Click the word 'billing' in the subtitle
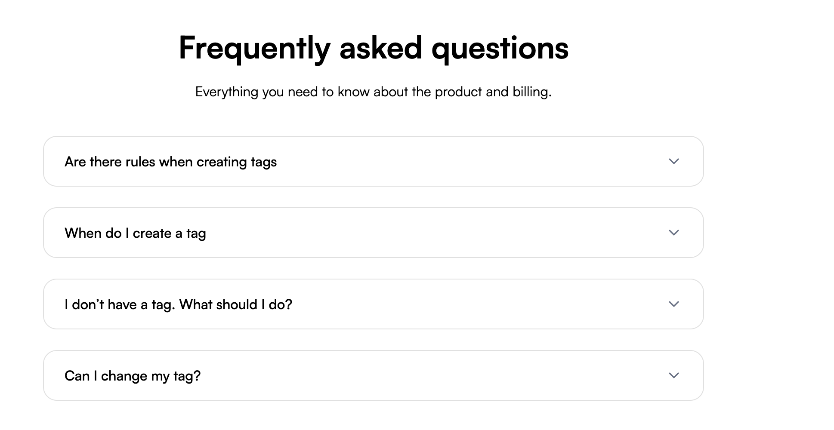The width and height of the screenshot is (834, 430). click(531, 92)
